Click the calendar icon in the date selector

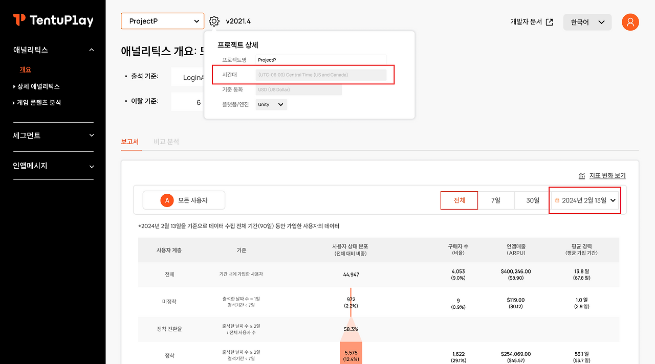556,200
